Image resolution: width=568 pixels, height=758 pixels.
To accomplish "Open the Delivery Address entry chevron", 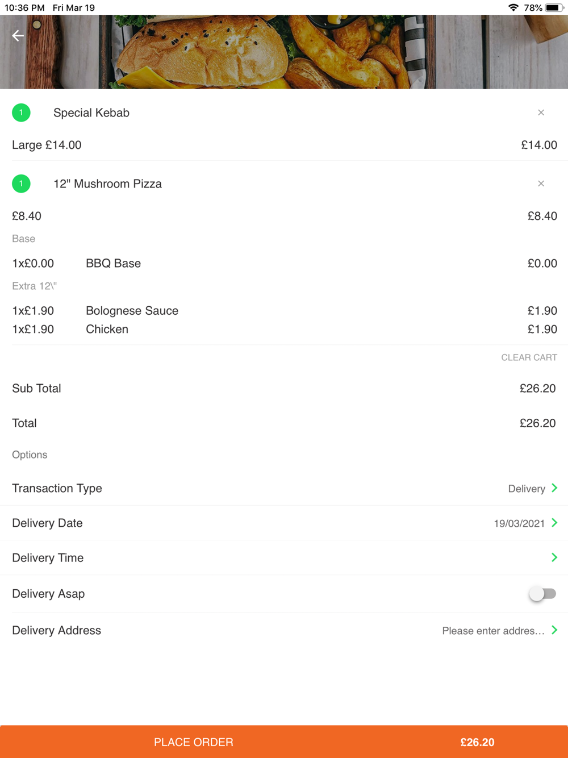I will click(554, 630).
